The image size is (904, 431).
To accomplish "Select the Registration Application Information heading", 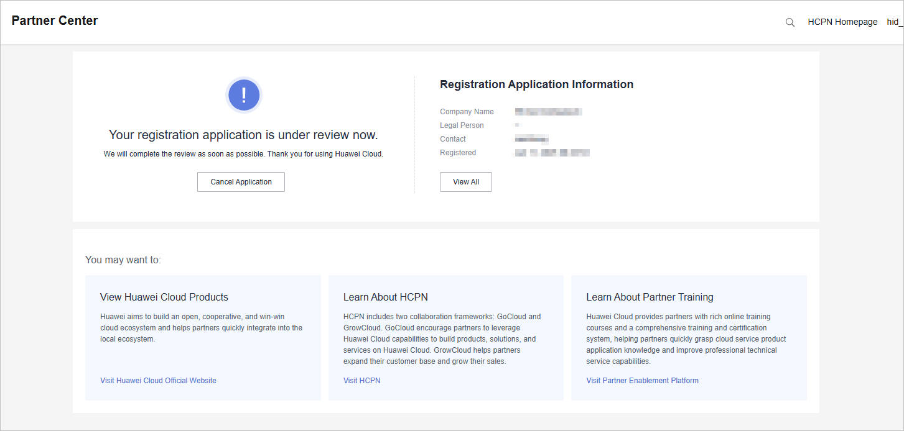I will [x=536, y=84].
